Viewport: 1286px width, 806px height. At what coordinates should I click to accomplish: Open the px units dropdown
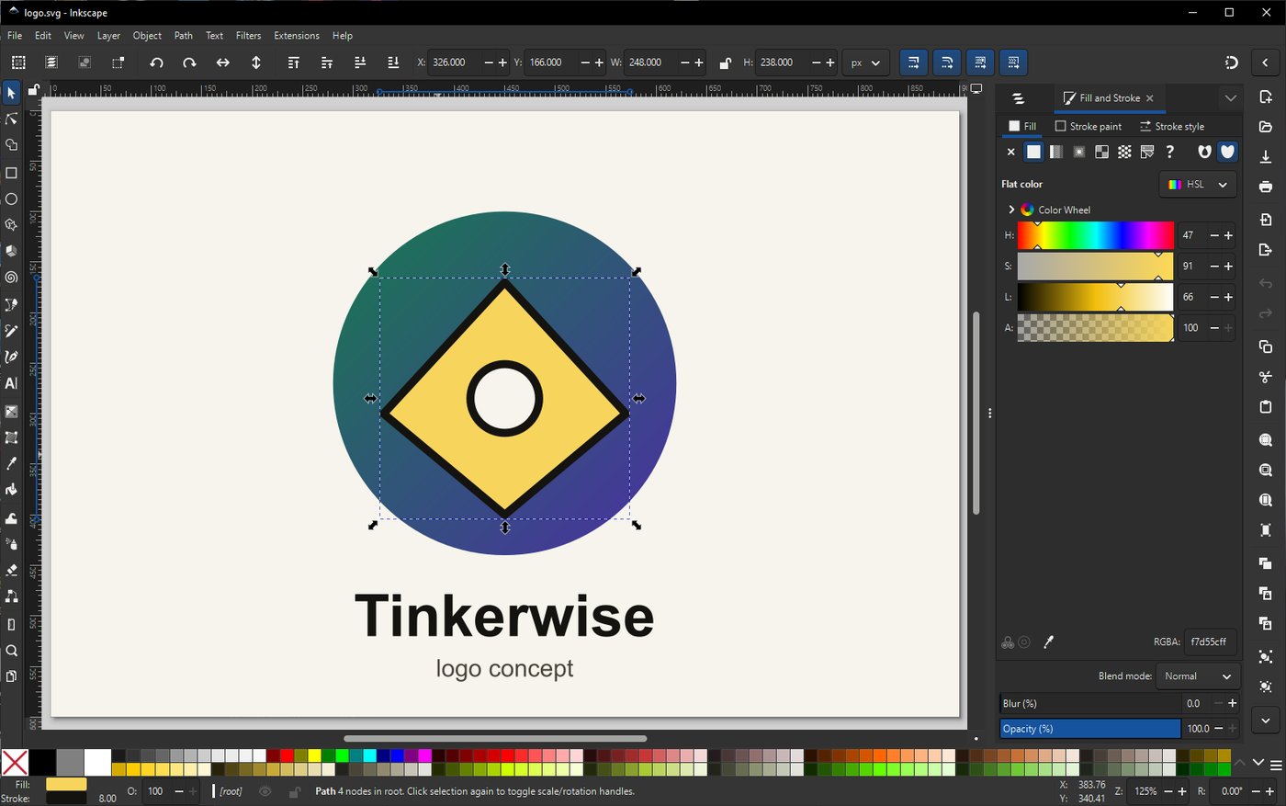click(x=865, y=62)
